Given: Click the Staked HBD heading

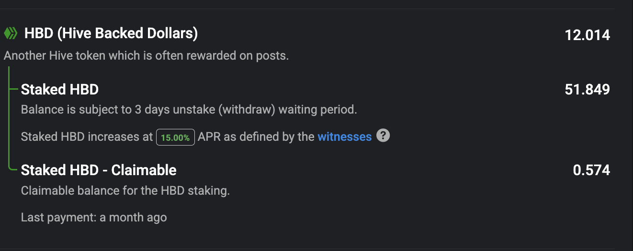Looking at the screenshot, I should [x=60, y=89].
